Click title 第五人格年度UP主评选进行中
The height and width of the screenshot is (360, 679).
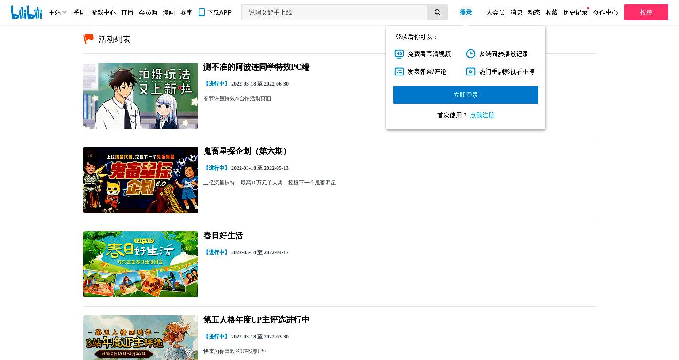click(256, 320)
